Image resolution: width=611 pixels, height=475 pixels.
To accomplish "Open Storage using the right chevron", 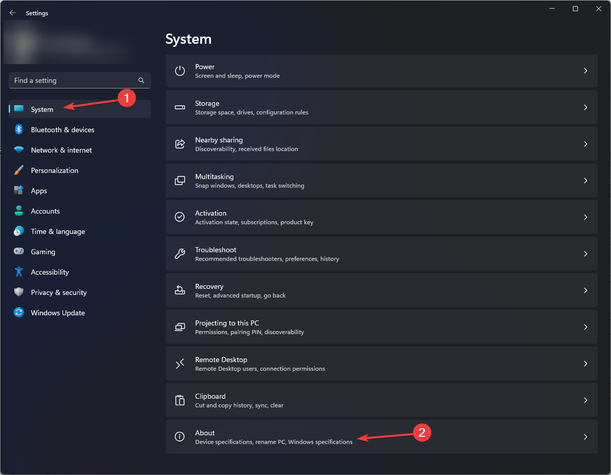I will (586, 108).
